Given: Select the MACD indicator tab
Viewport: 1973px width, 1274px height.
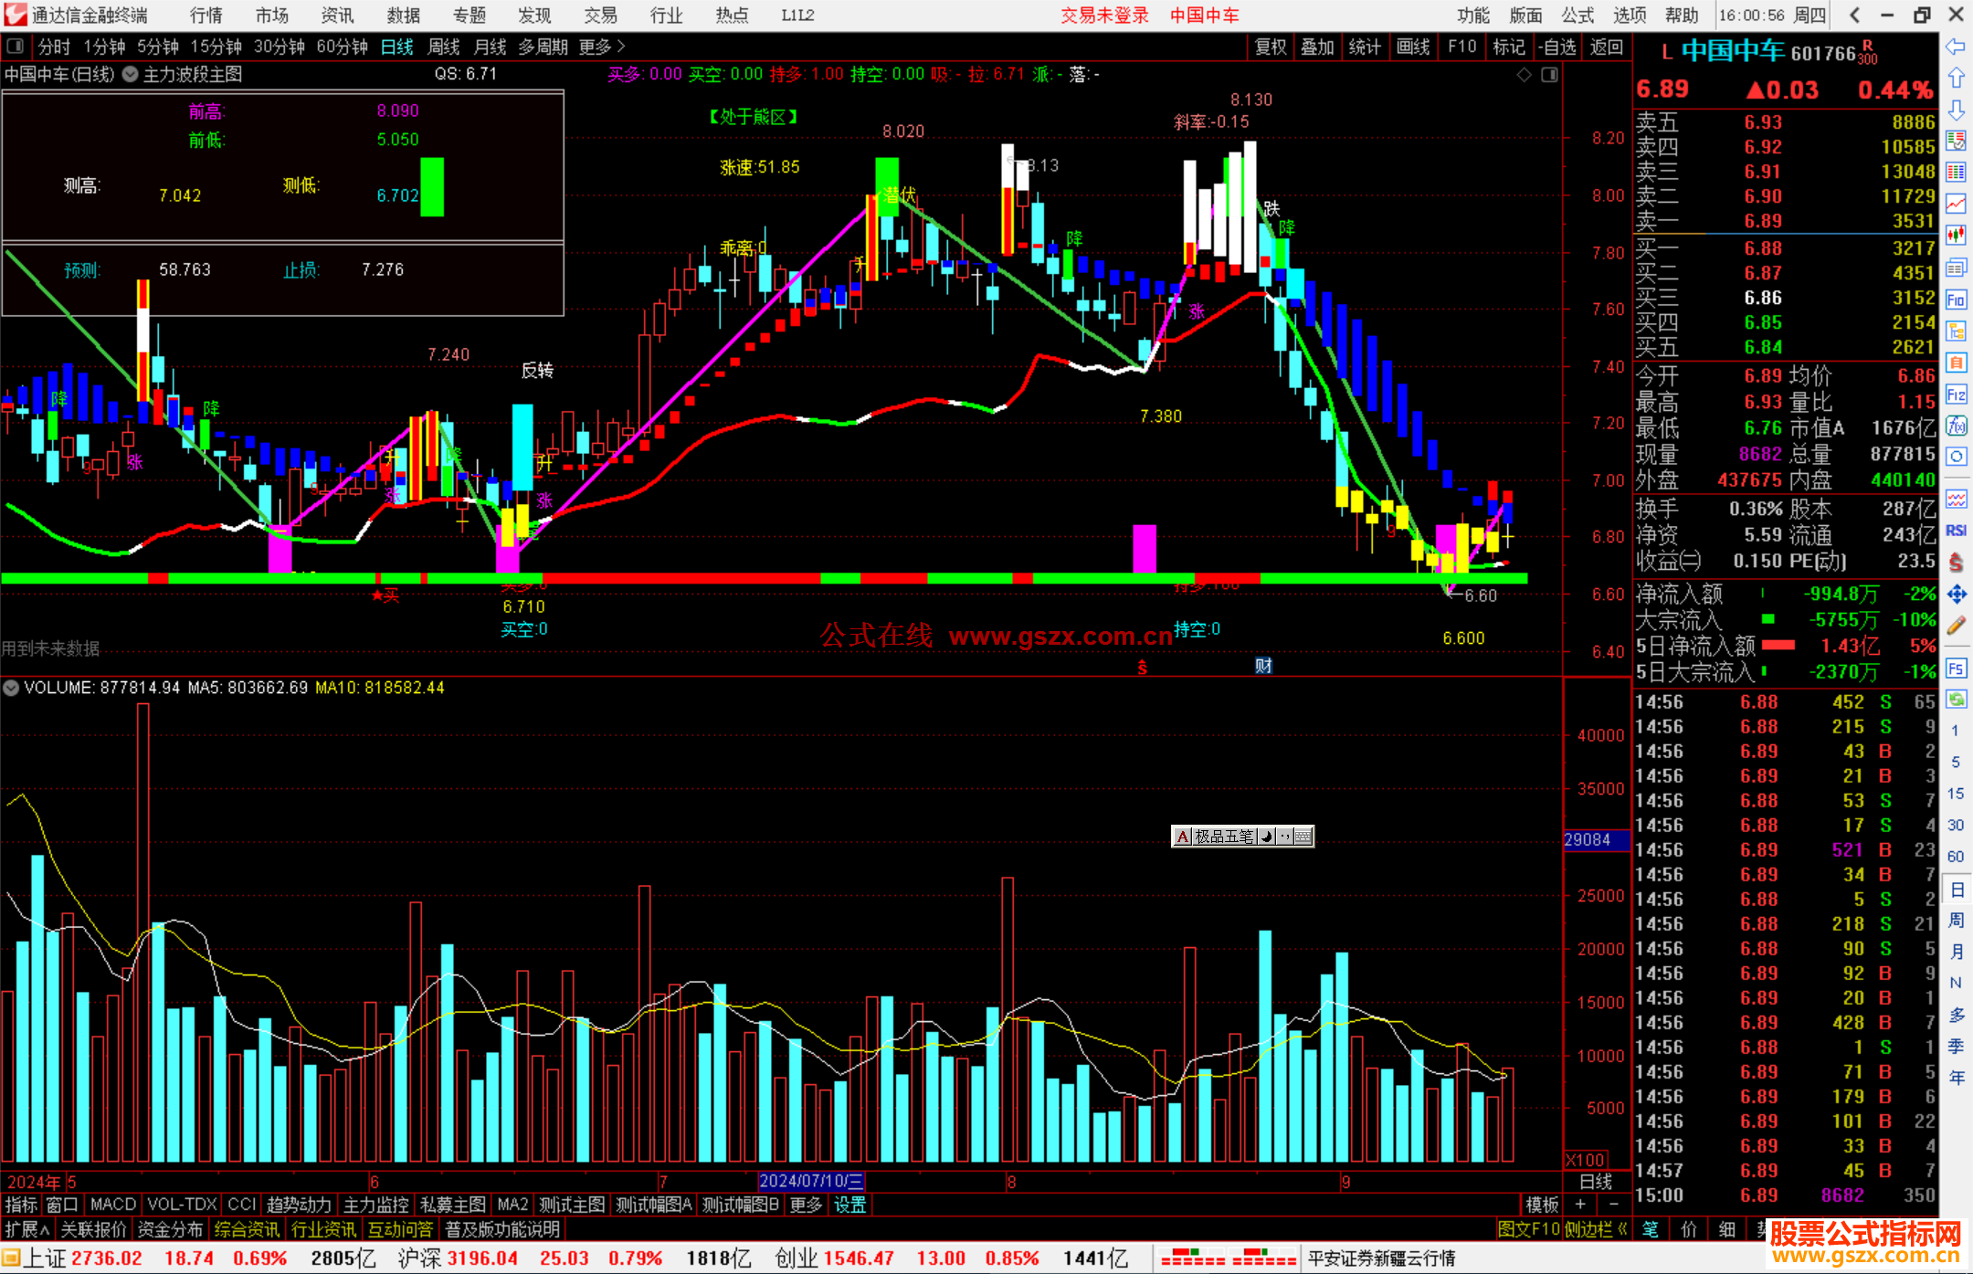Looking at the screenshot, I should pyautogui.click(x=113, y=1205).
